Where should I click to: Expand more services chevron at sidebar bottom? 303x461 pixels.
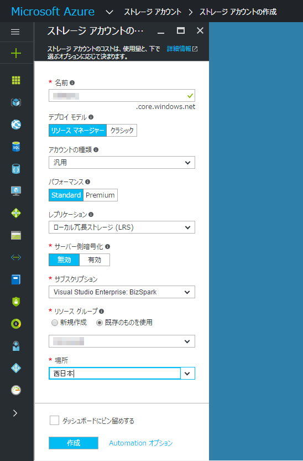click(15, 413)
